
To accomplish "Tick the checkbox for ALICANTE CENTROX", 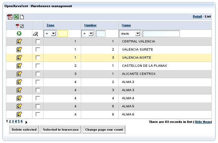I will 38,74.
